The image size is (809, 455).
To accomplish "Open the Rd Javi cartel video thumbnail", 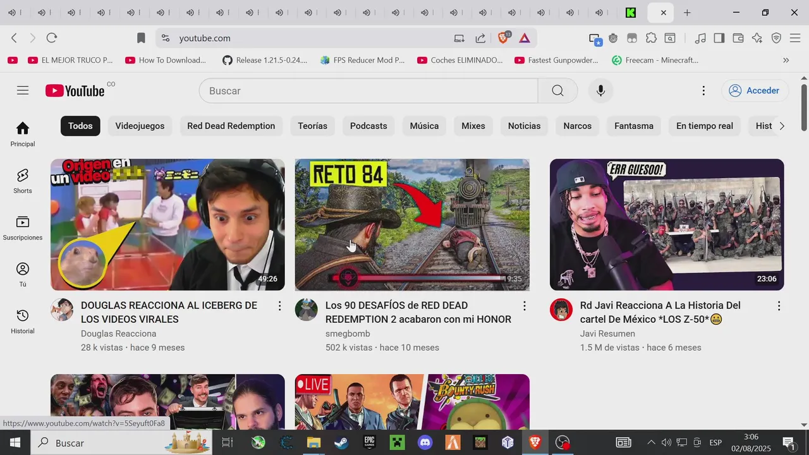I will point(667,224).
